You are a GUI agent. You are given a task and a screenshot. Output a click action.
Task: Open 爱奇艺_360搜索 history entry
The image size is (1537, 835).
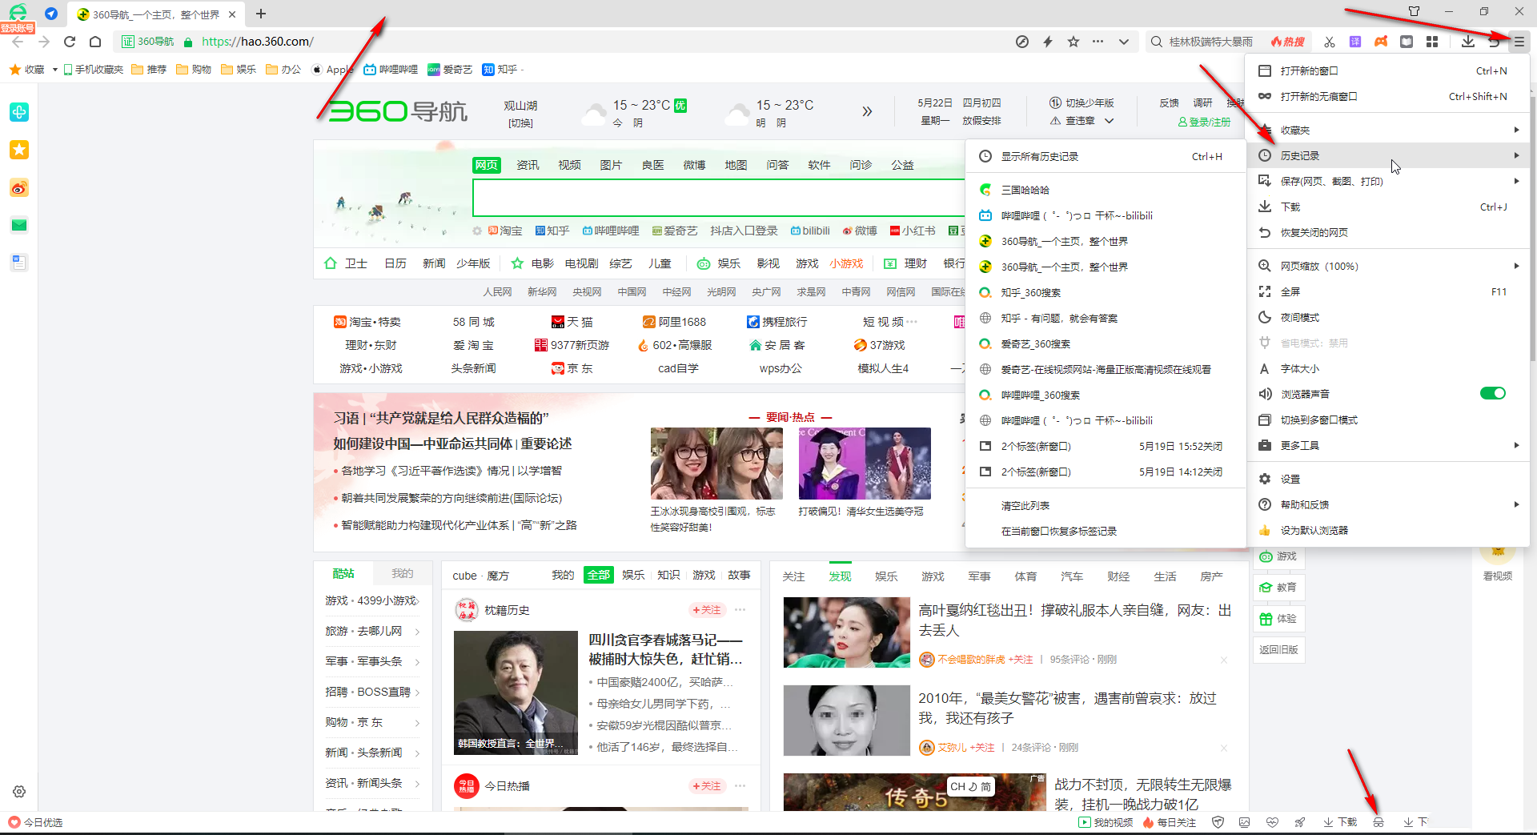tap(1106, 343)
